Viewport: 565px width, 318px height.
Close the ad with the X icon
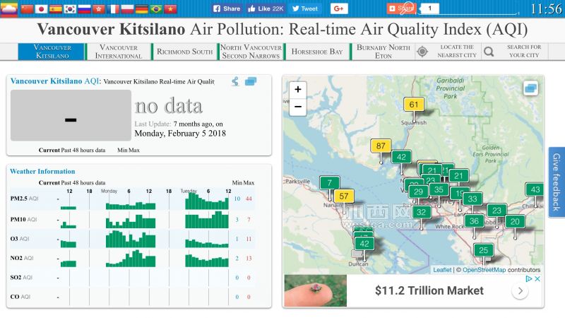(x=537, y=279)
